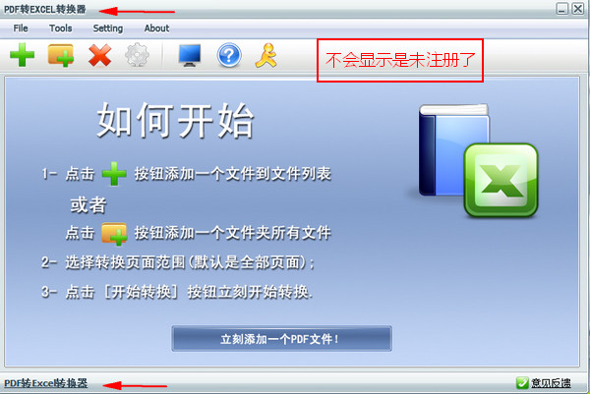Image resolution: width=590 pixels, height=394 pixels.
Task: Close the PDF转EXCEL转换器 window
Action: pyautogui.click(x=578, y=9)
